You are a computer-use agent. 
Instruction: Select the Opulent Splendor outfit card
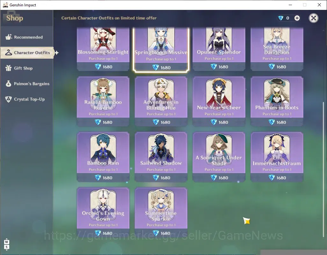[219, 49]
